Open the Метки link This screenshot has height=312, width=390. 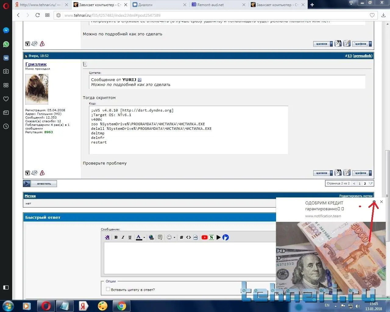30,196
